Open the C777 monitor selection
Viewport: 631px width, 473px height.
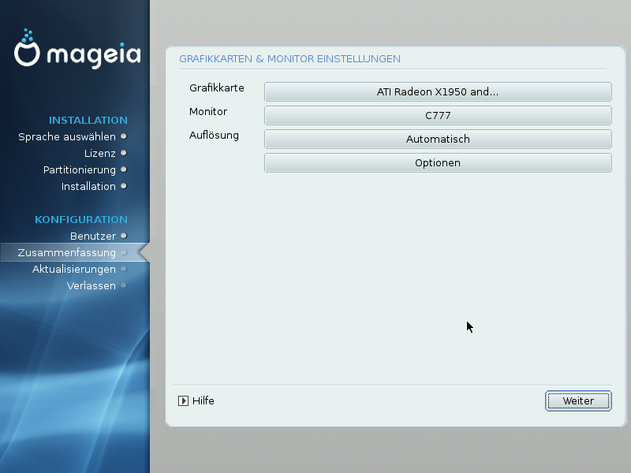coord(438,115)
